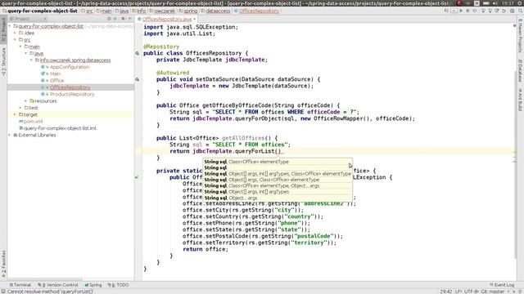Open Database side panel
This screenshot has width=524, height=294.
pos(520,71)
